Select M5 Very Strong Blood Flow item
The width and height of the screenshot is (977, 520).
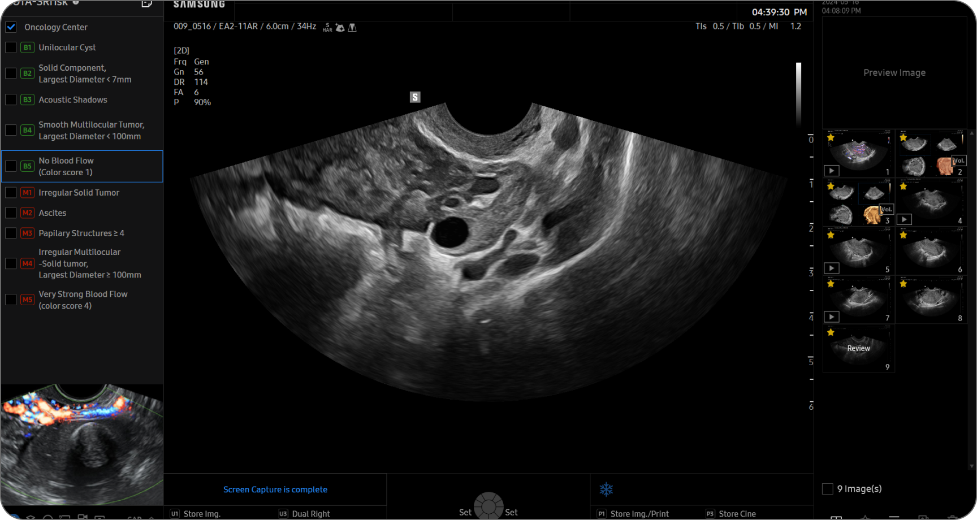pos(83,300)
